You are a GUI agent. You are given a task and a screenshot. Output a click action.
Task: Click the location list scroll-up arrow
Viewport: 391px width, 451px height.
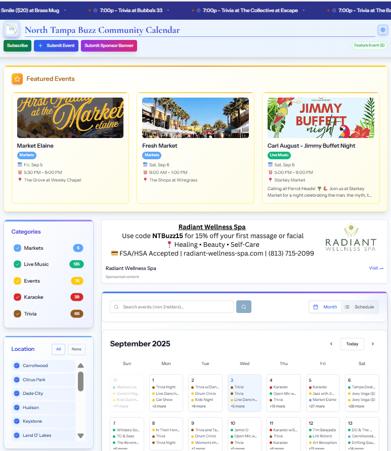pos(80,366)
